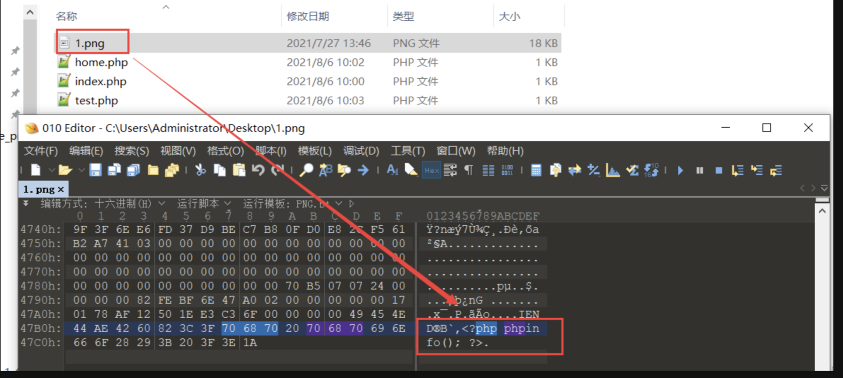The width and height of the screenshot is (843, 378).
Task: Expand the New file dropdown arrow
Action: pyautogui.click(x=51, y=170)
